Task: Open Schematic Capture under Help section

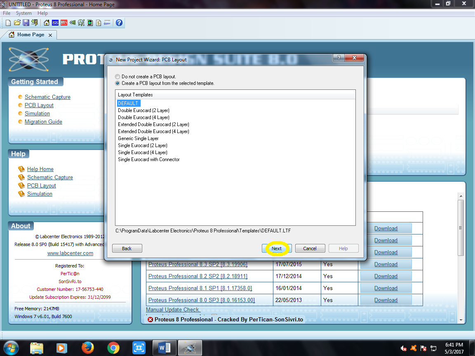Action: (50, 177)
